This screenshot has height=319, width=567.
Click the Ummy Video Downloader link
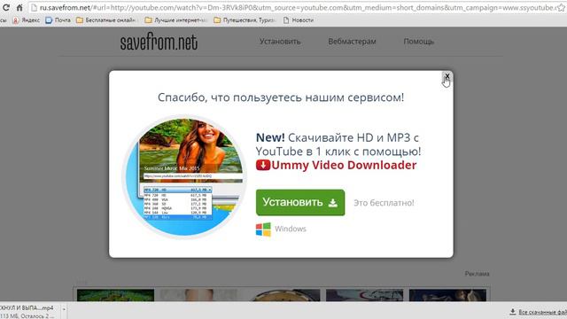344,165
